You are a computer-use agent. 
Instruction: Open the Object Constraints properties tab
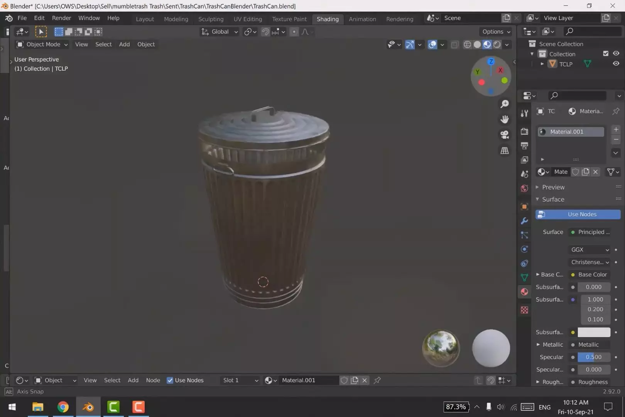click(x=524, y=263)
